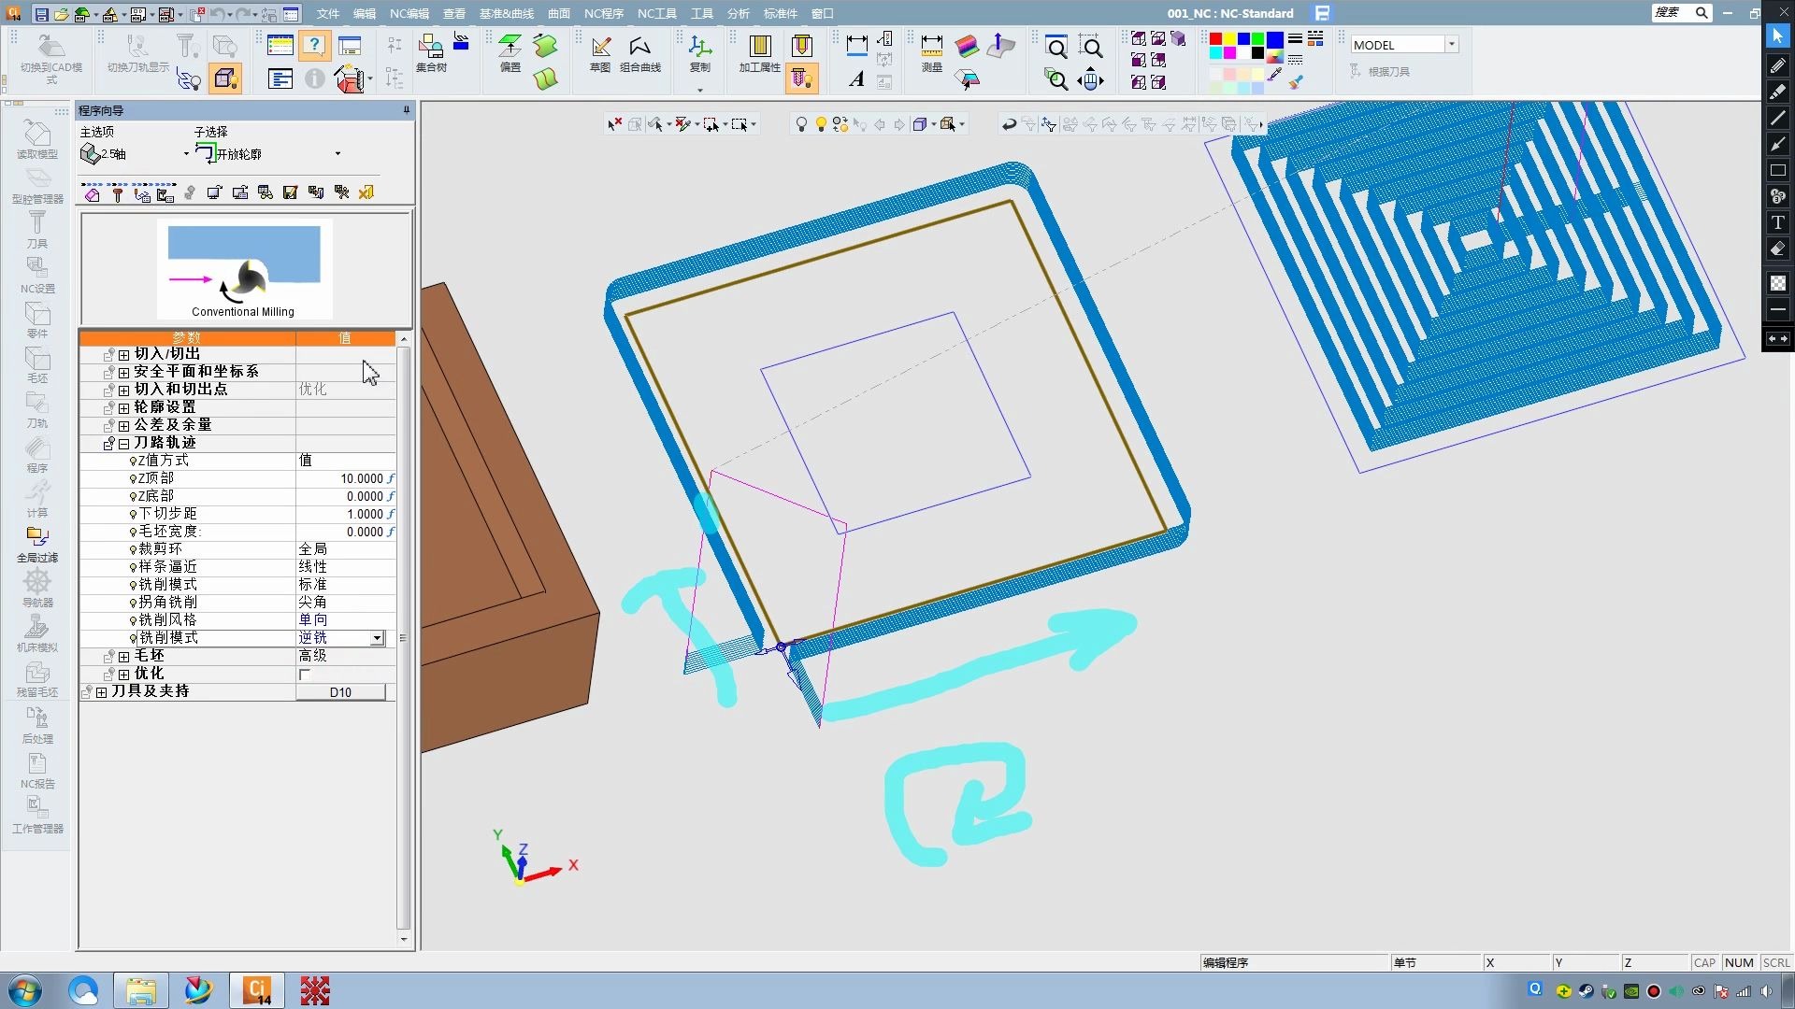The image size is (1795, 1009).
Task: Expand the 刀具及夹持 tree node
Action: [x=101, y=692]
